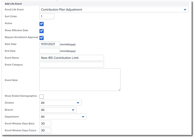Click the Enroll Life Event label
This screenshot has width=195, height=139.
pos(14,9)
